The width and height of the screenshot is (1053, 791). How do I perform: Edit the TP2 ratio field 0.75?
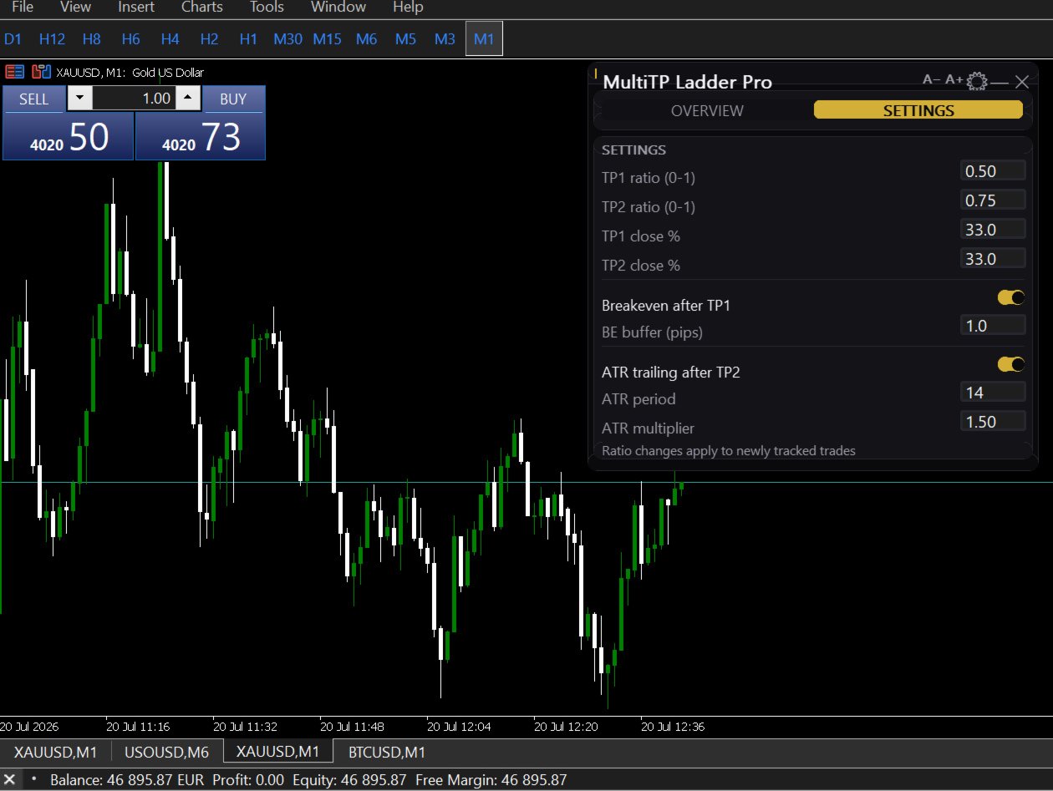(x=993, y=200)
